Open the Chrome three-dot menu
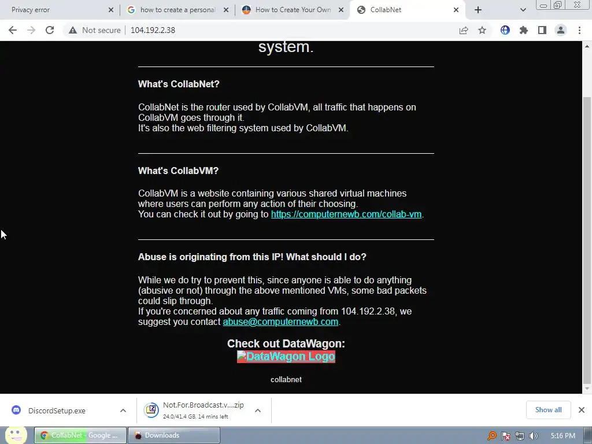 coord(579,30)
